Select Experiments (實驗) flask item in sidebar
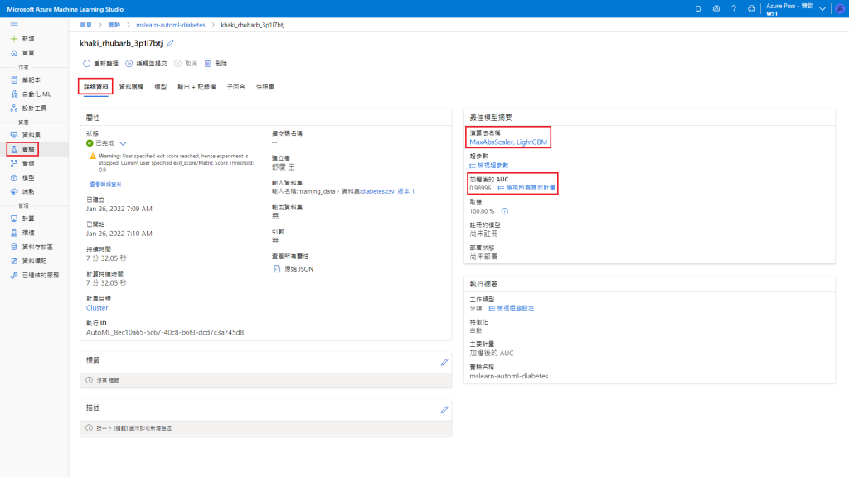Viewport: 849px width, 477px height. pos(22,149)
